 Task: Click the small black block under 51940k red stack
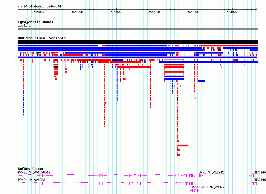point(56,67)
